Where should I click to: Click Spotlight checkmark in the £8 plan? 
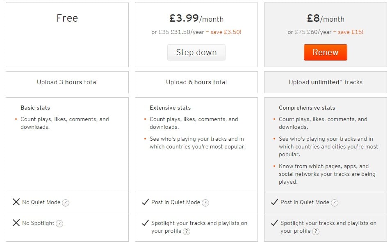[274, 223]
